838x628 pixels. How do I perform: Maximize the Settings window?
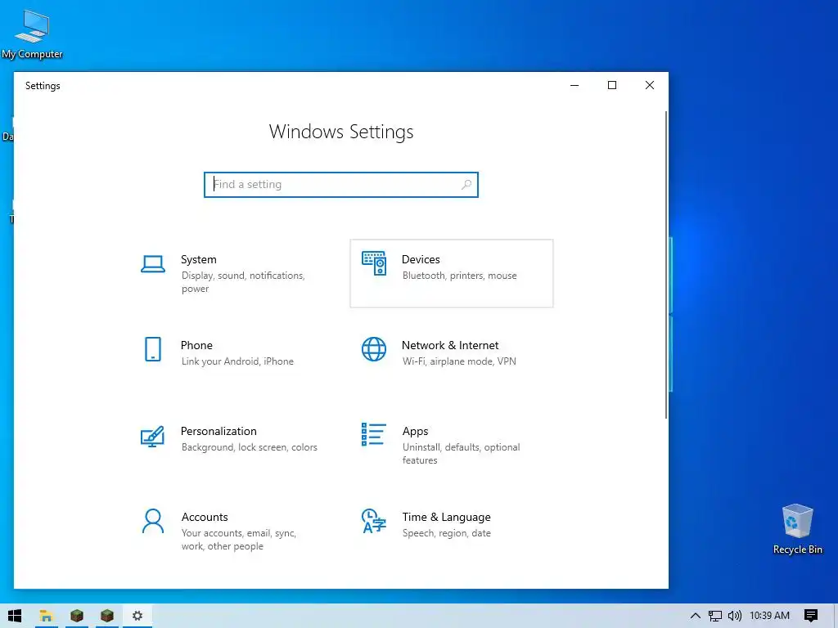coord(612,85)
